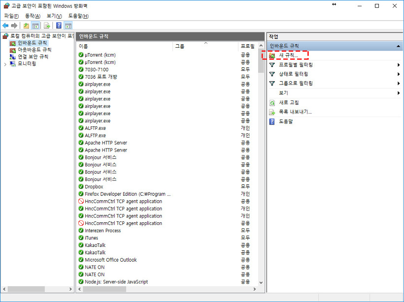This screenshot has width=404, height=302.
Task: Toggle the action pane toolbar icon
Action: [68, 26]
